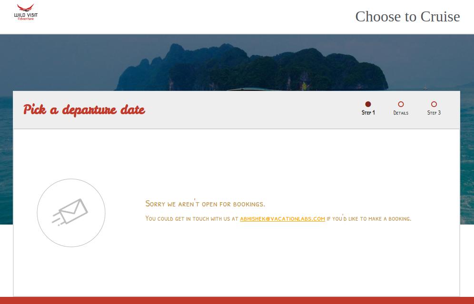Click the small distant boat on the horizon
The height and width of the screenshot is (304, 474).
click(425, 88)
